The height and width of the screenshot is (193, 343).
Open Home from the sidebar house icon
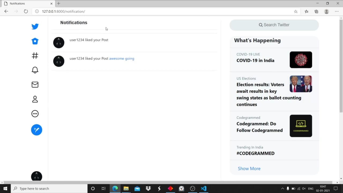point(35,41)
